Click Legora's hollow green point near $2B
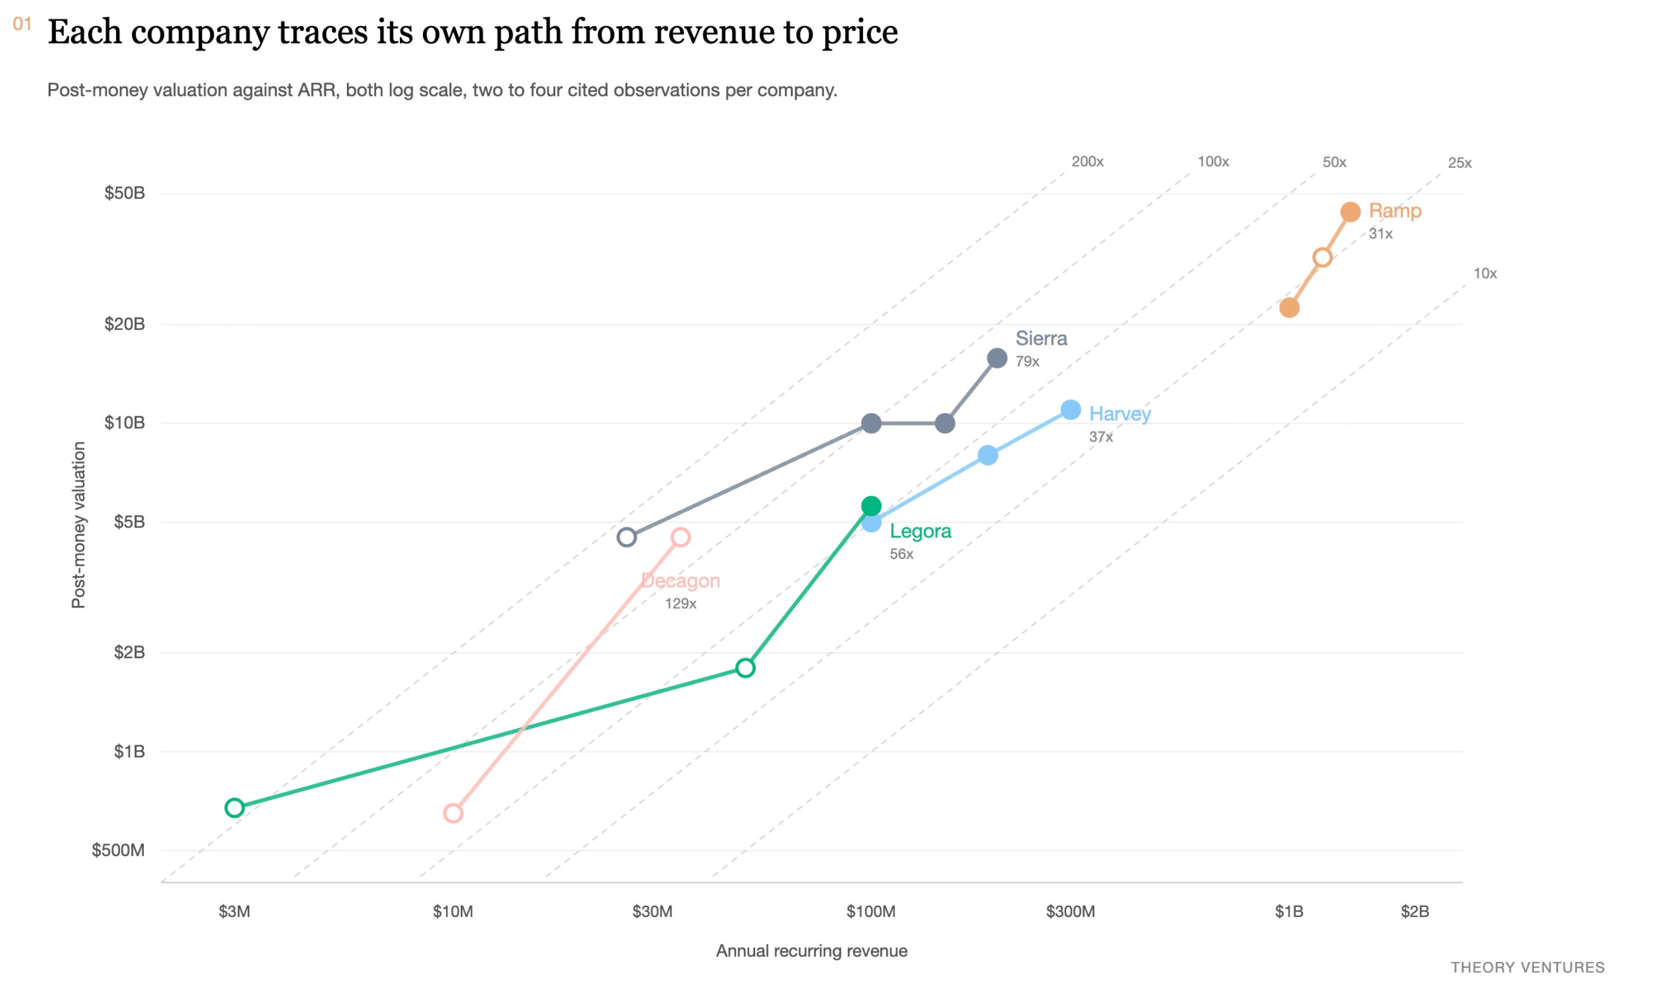The height and width of the screenshot is (990, 1676). [745, 668]
